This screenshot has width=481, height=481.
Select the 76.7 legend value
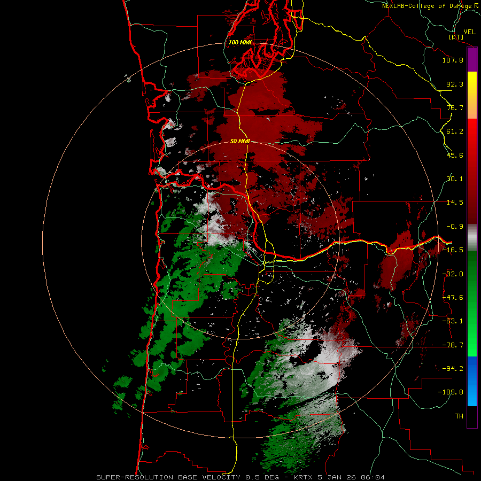click(x=455, y=107)
